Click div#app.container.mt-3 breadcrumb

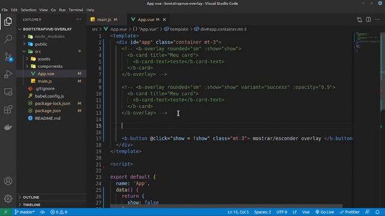[x=220, y=29]
